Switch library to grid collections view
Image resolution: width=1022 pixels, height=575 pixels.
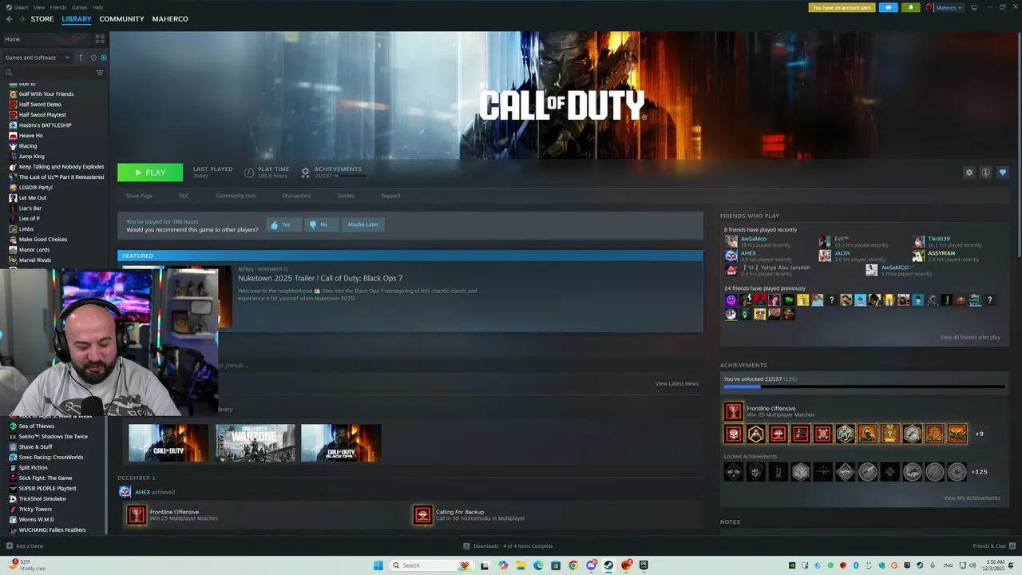tap(100, 38)
